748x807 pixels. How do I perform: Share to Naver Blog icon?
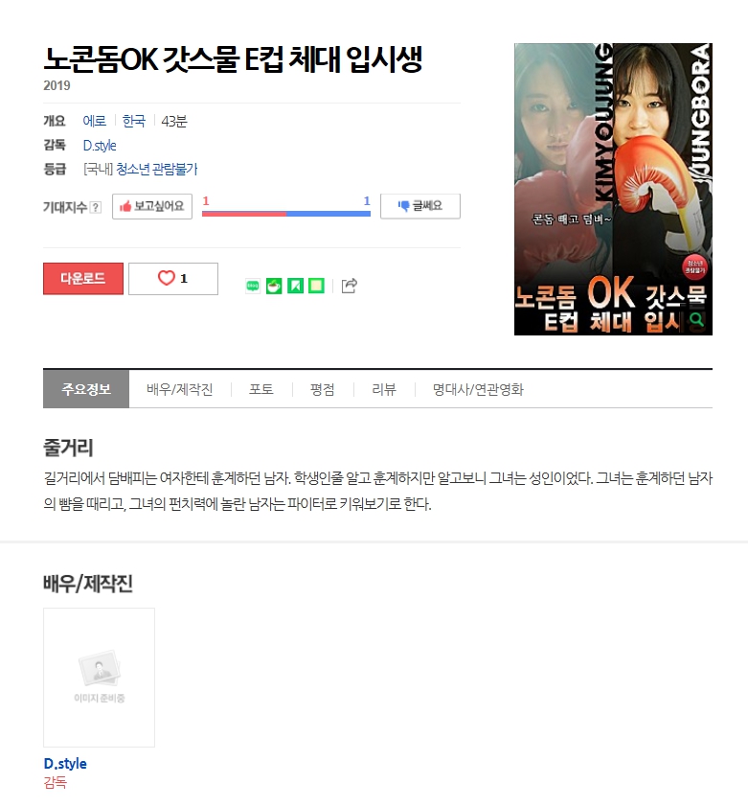pos(253,286)
